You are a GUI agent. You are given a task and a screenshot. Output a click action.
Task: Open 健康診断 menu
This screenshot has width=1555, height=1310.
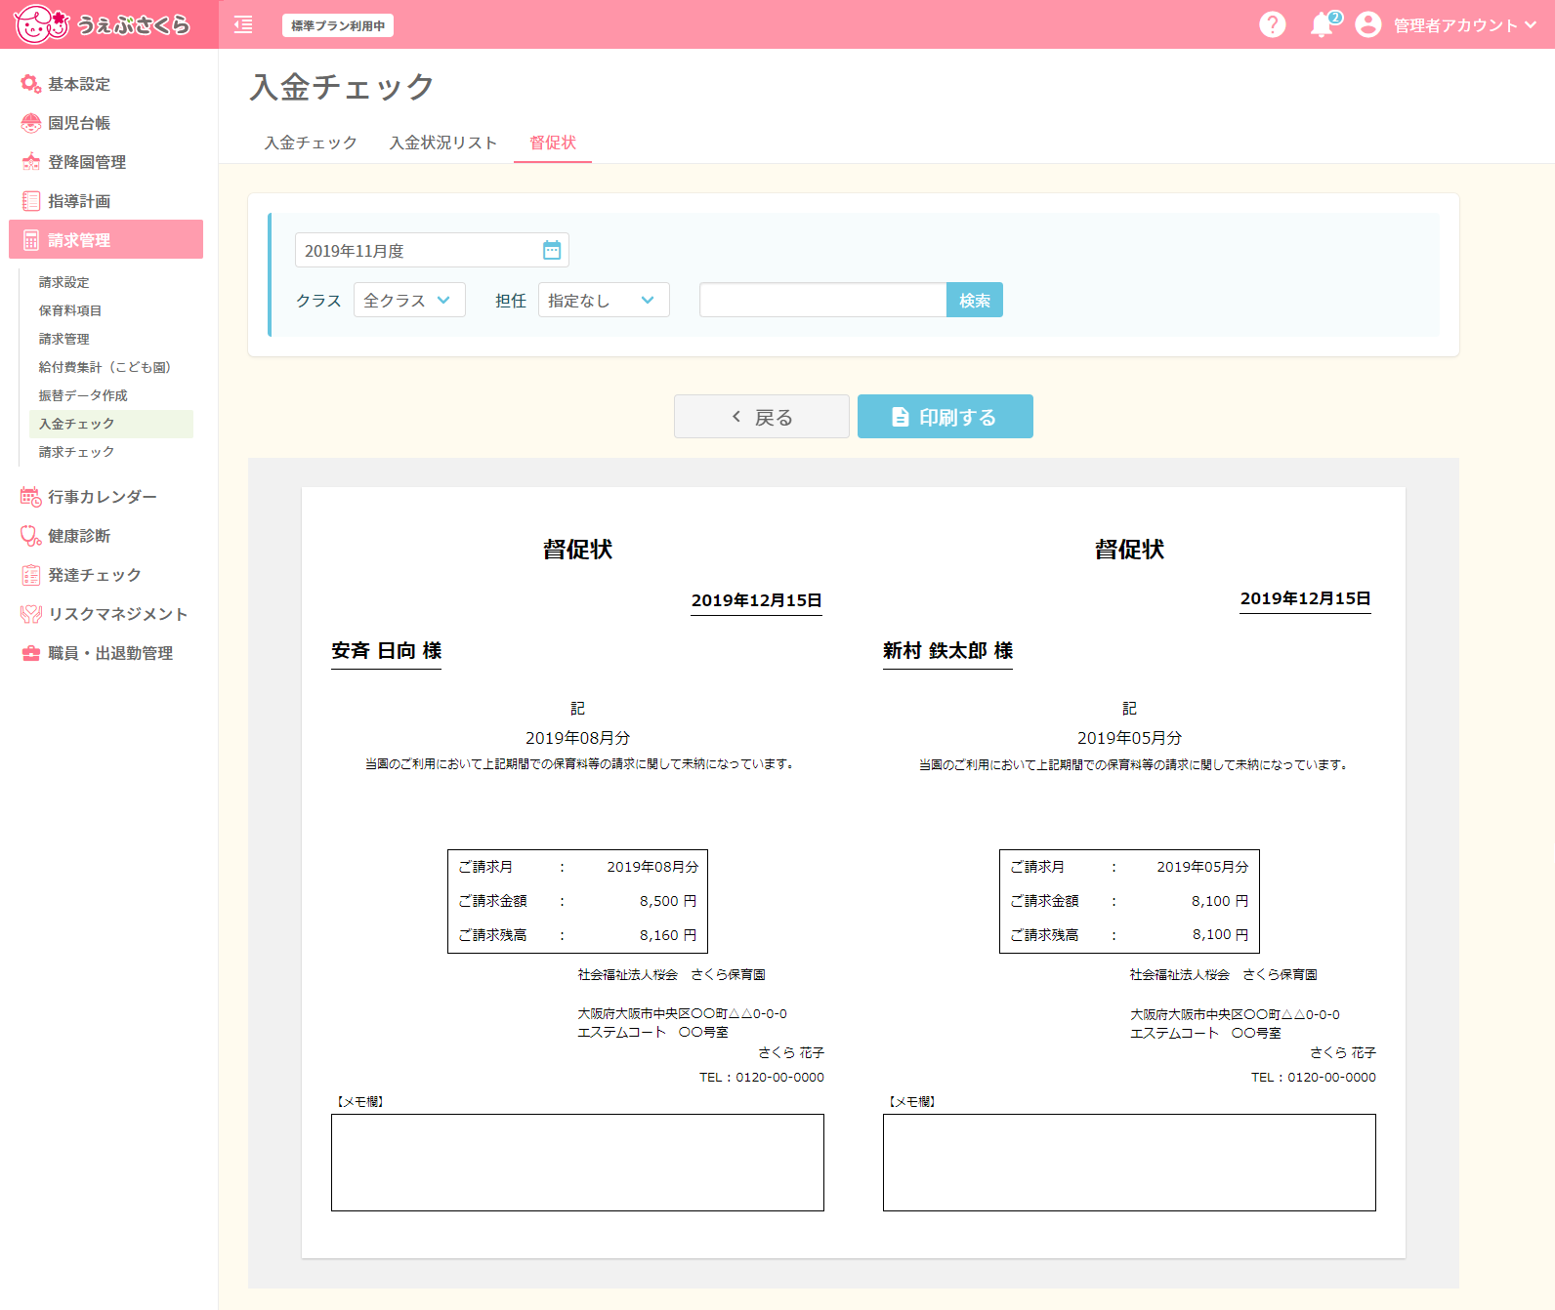click(x=105, y=536)
